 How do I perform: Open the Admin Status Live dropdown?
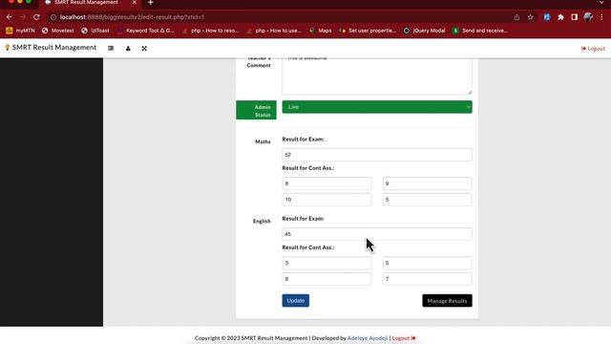[377, 107]
